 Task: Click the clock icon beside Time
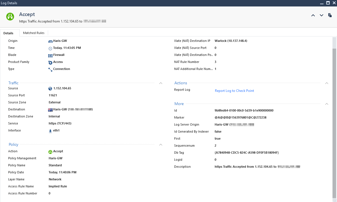[50, 48]
